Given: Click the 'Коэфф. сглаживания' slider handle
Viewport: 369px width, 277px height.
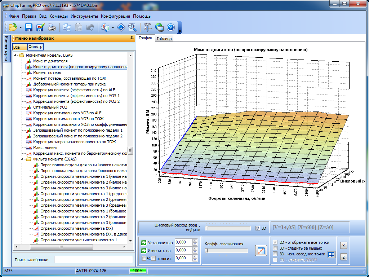Looking at the screenshot, I should (206, 251).
